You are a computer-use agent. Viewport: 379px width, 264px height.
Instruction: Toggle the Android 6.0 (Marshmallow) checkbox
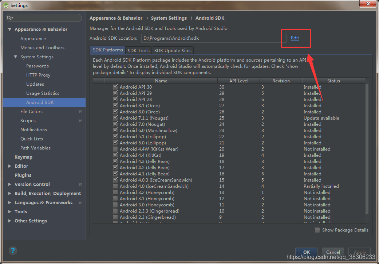click(x=115, y=130)
